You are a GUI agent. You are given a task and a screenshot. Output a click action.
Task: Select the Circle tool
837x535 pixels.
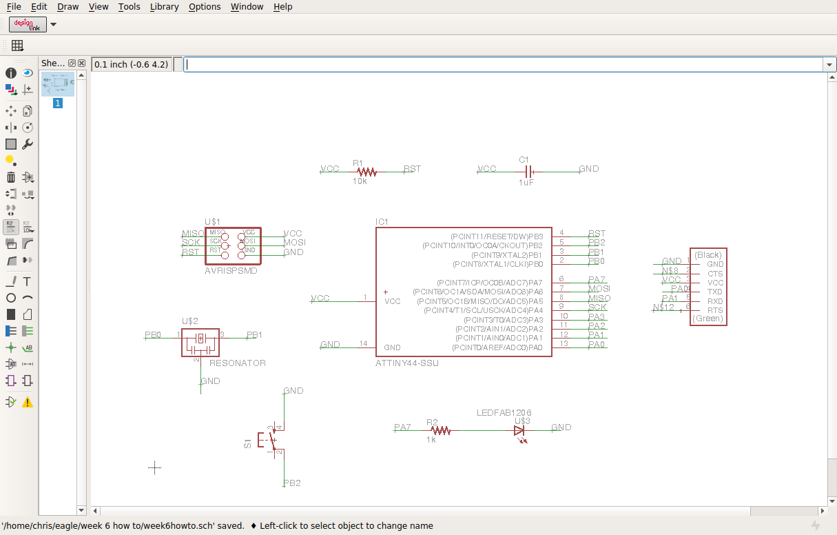click(11, 298)
